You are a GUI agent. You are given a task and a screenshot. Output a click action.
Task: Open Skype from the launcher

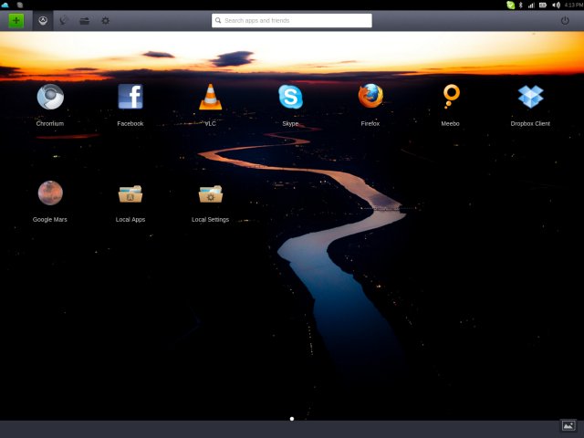point(290,97)
